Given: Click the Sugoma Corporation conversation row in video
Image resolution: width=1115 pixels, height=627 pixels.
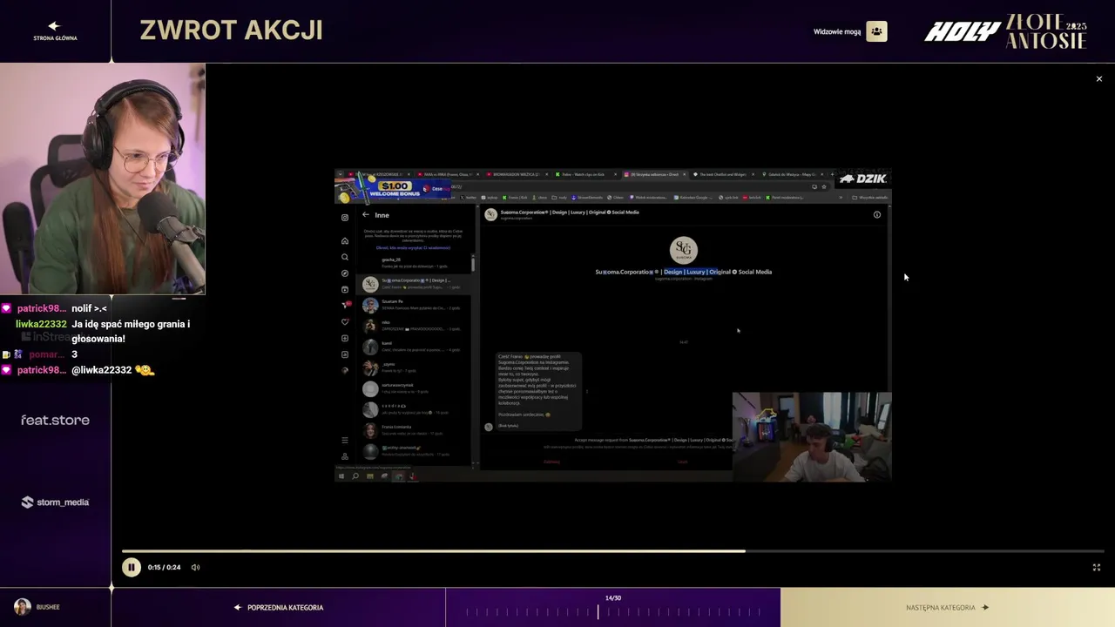Looking at the screenshot, I should click(416, 284).
